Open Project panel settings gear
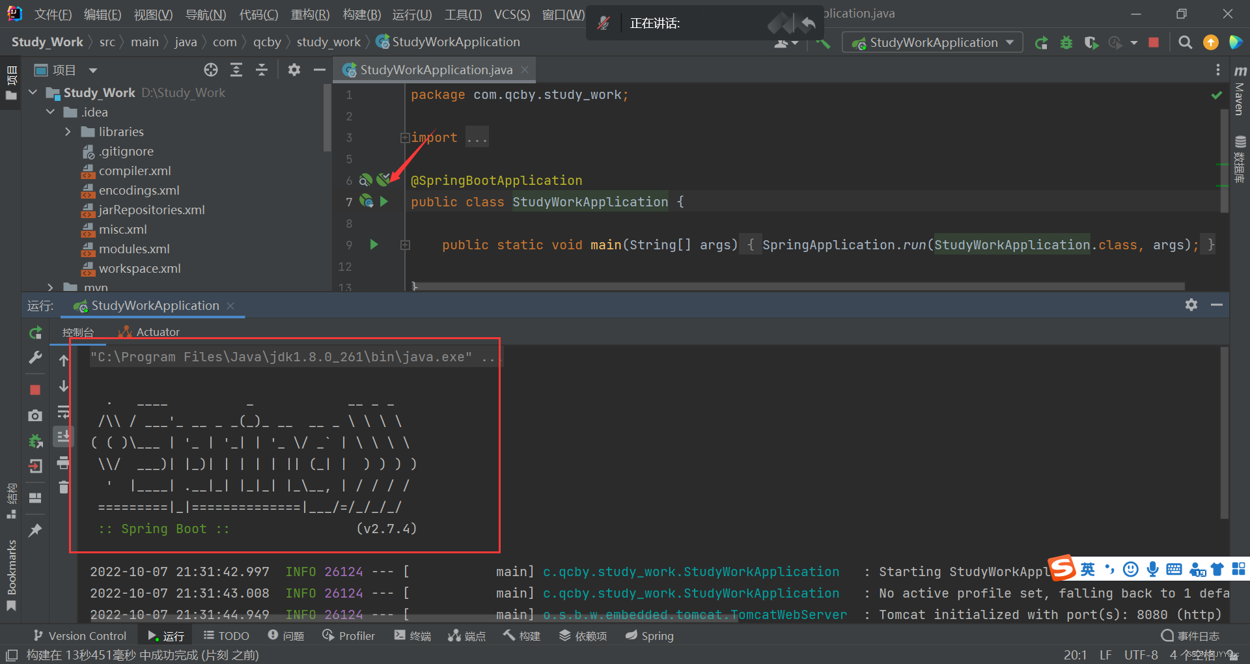Image resolution: width=1250 pixels, height=664 pixels. [294, 70]
